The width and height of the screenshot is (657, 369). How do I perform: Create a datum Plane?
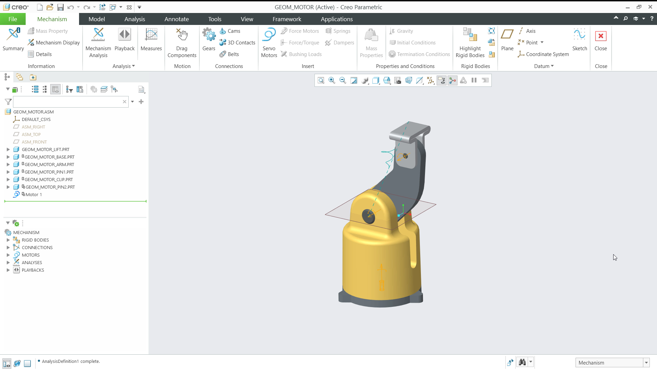pos(507,39)
